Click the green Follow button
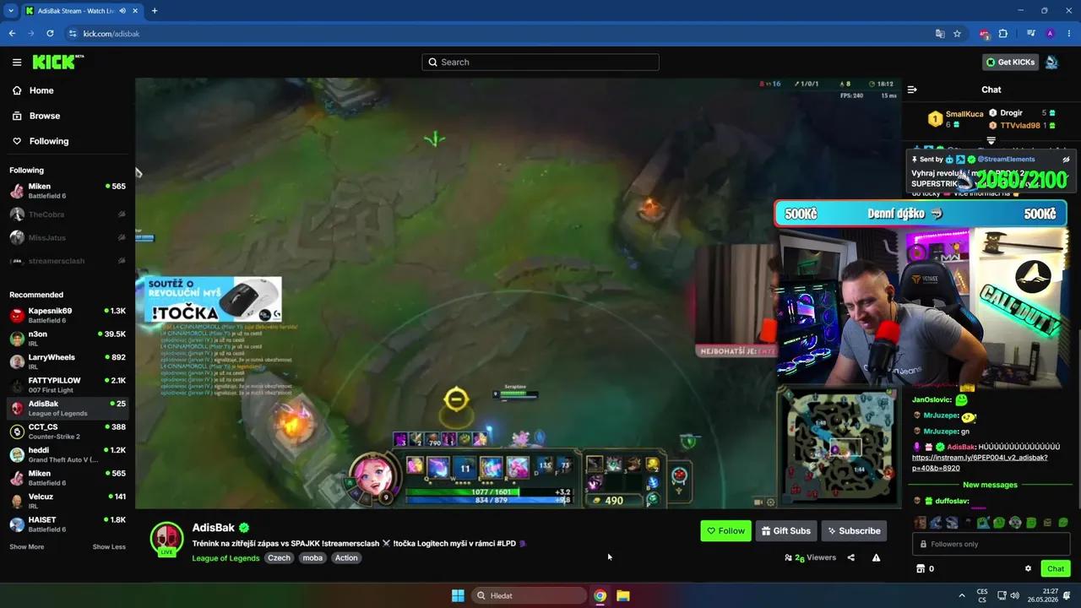Image resolution: width=1081 pixels, height=608 pixels. click(725, 531)
